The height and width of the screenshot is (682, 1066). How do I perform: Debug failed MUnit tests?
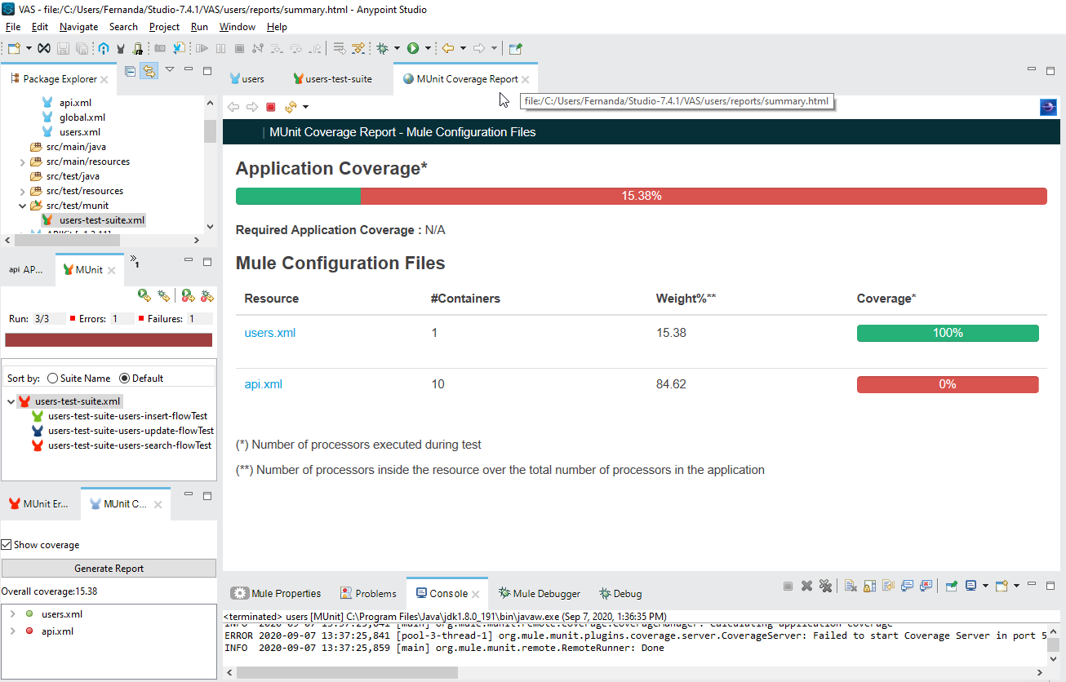pyautogui.click(x=206, y=294)
